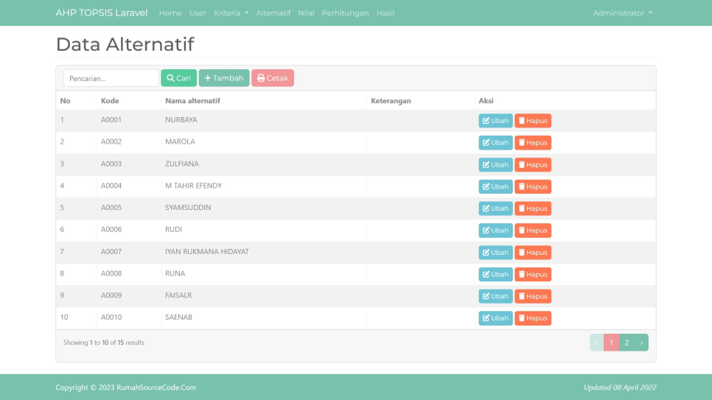Click the code cell A0005
Image resolution: width=712 pixels, height=400 pixels.
coord(111,208)
